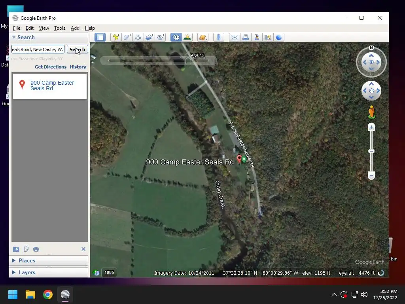The width and height of the screenshot is (405, 304).
Task: Click the Search button
Action: point(77,49)
